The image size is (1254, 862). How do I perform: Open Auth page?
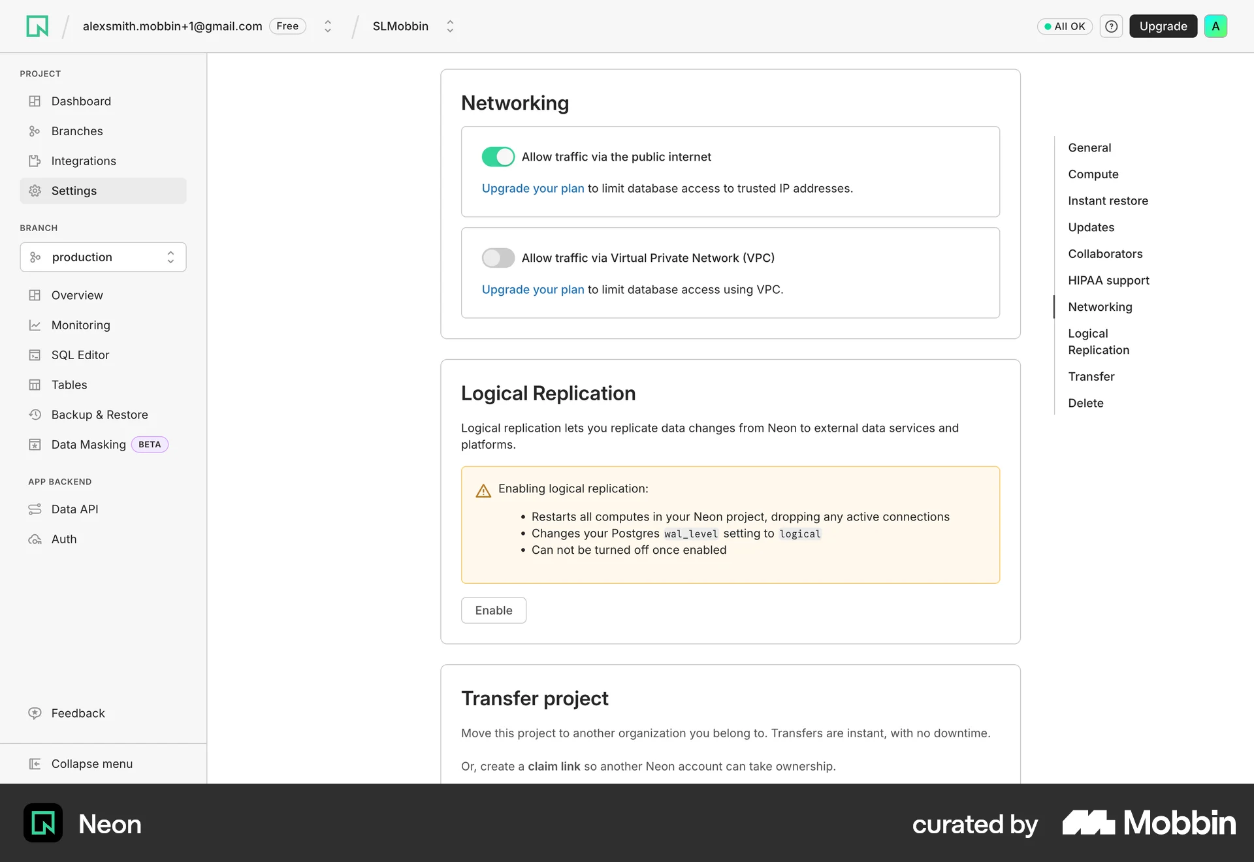103,539
